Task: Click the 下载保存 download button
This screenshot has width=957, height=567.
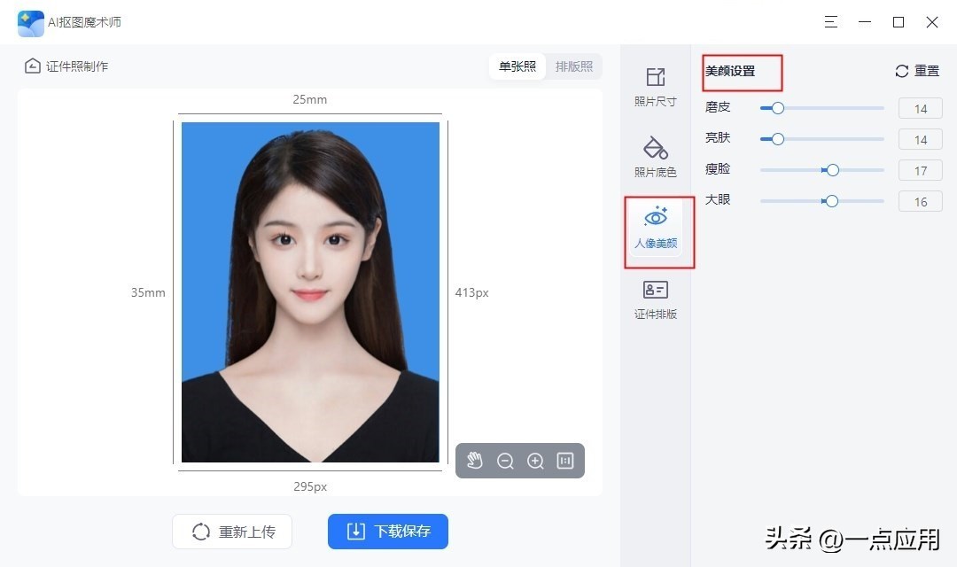Action: pos(388,532)
